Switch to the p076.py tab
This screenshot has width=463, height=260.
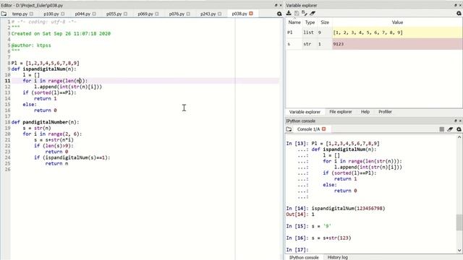177,14
